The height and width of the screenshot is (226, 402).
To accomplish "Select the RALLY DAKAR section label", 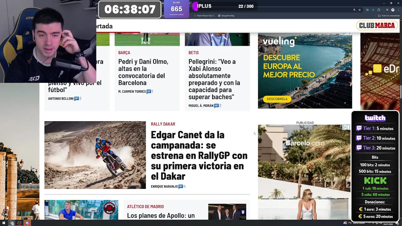I will 163,124.
